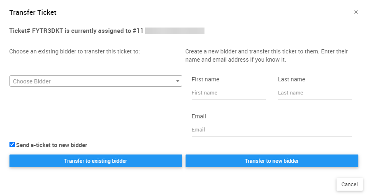Click the Send e-ticket to new bidder label
The image size is (367, 196).
point(51,145)
